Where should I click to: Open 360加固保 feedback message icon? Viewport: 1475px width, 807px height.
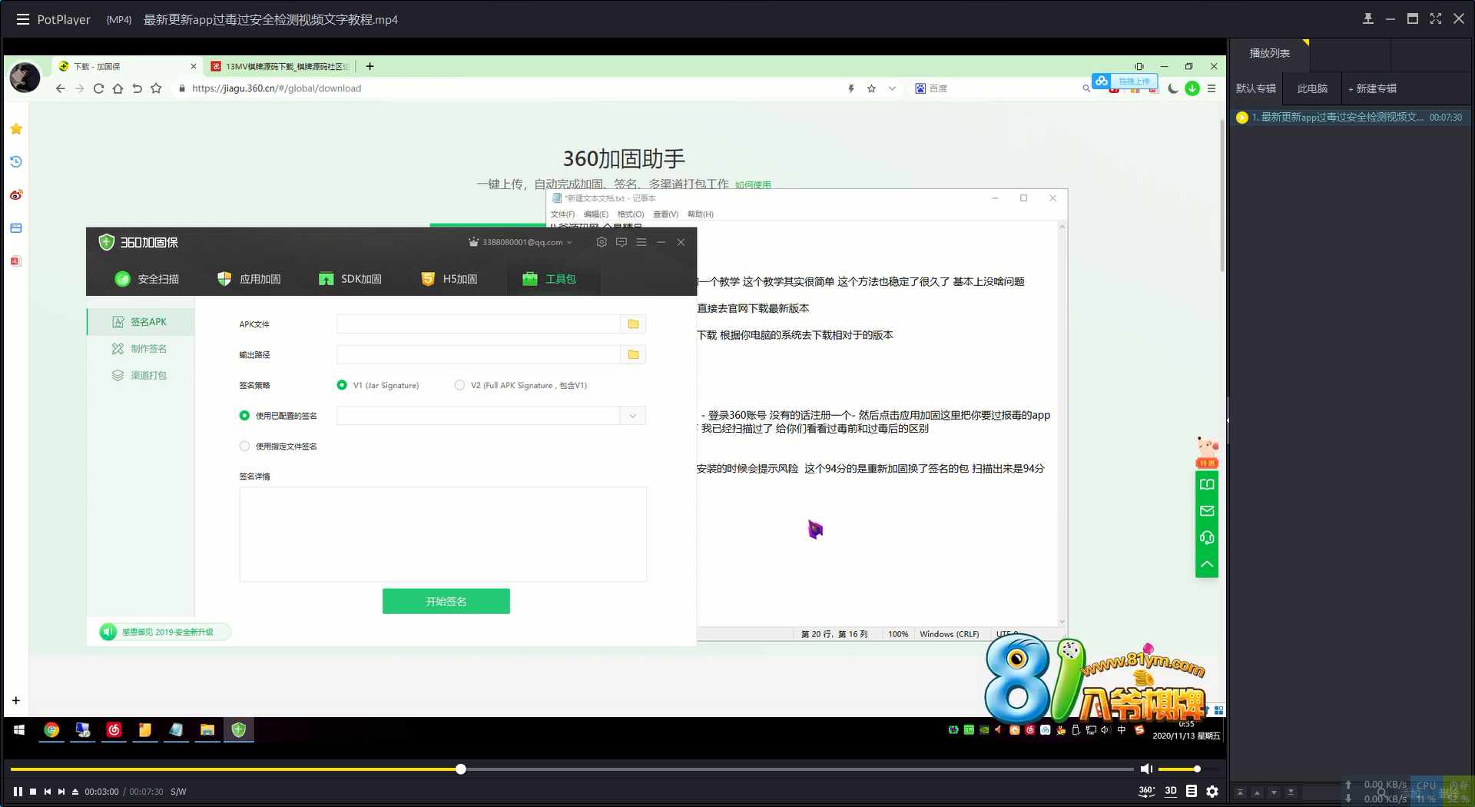pos(621,242)
